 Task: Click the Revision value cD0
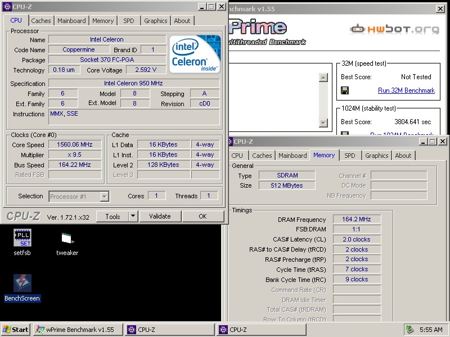205,103
